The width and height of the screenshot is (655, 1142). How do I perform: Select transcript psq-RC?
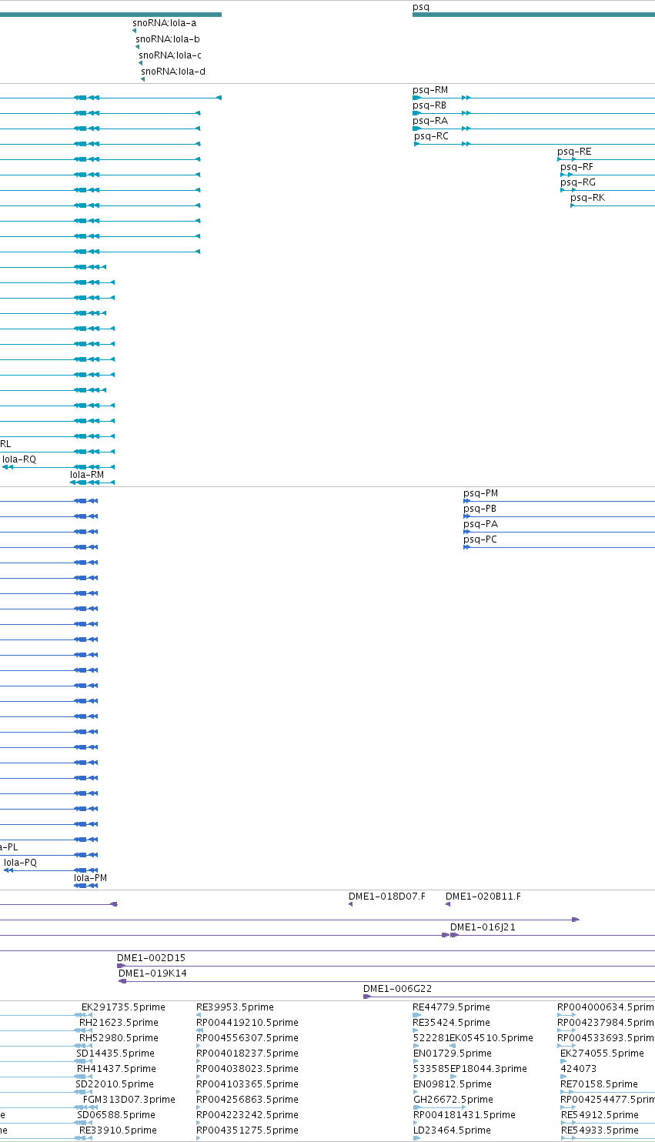[x=431, y=136]
